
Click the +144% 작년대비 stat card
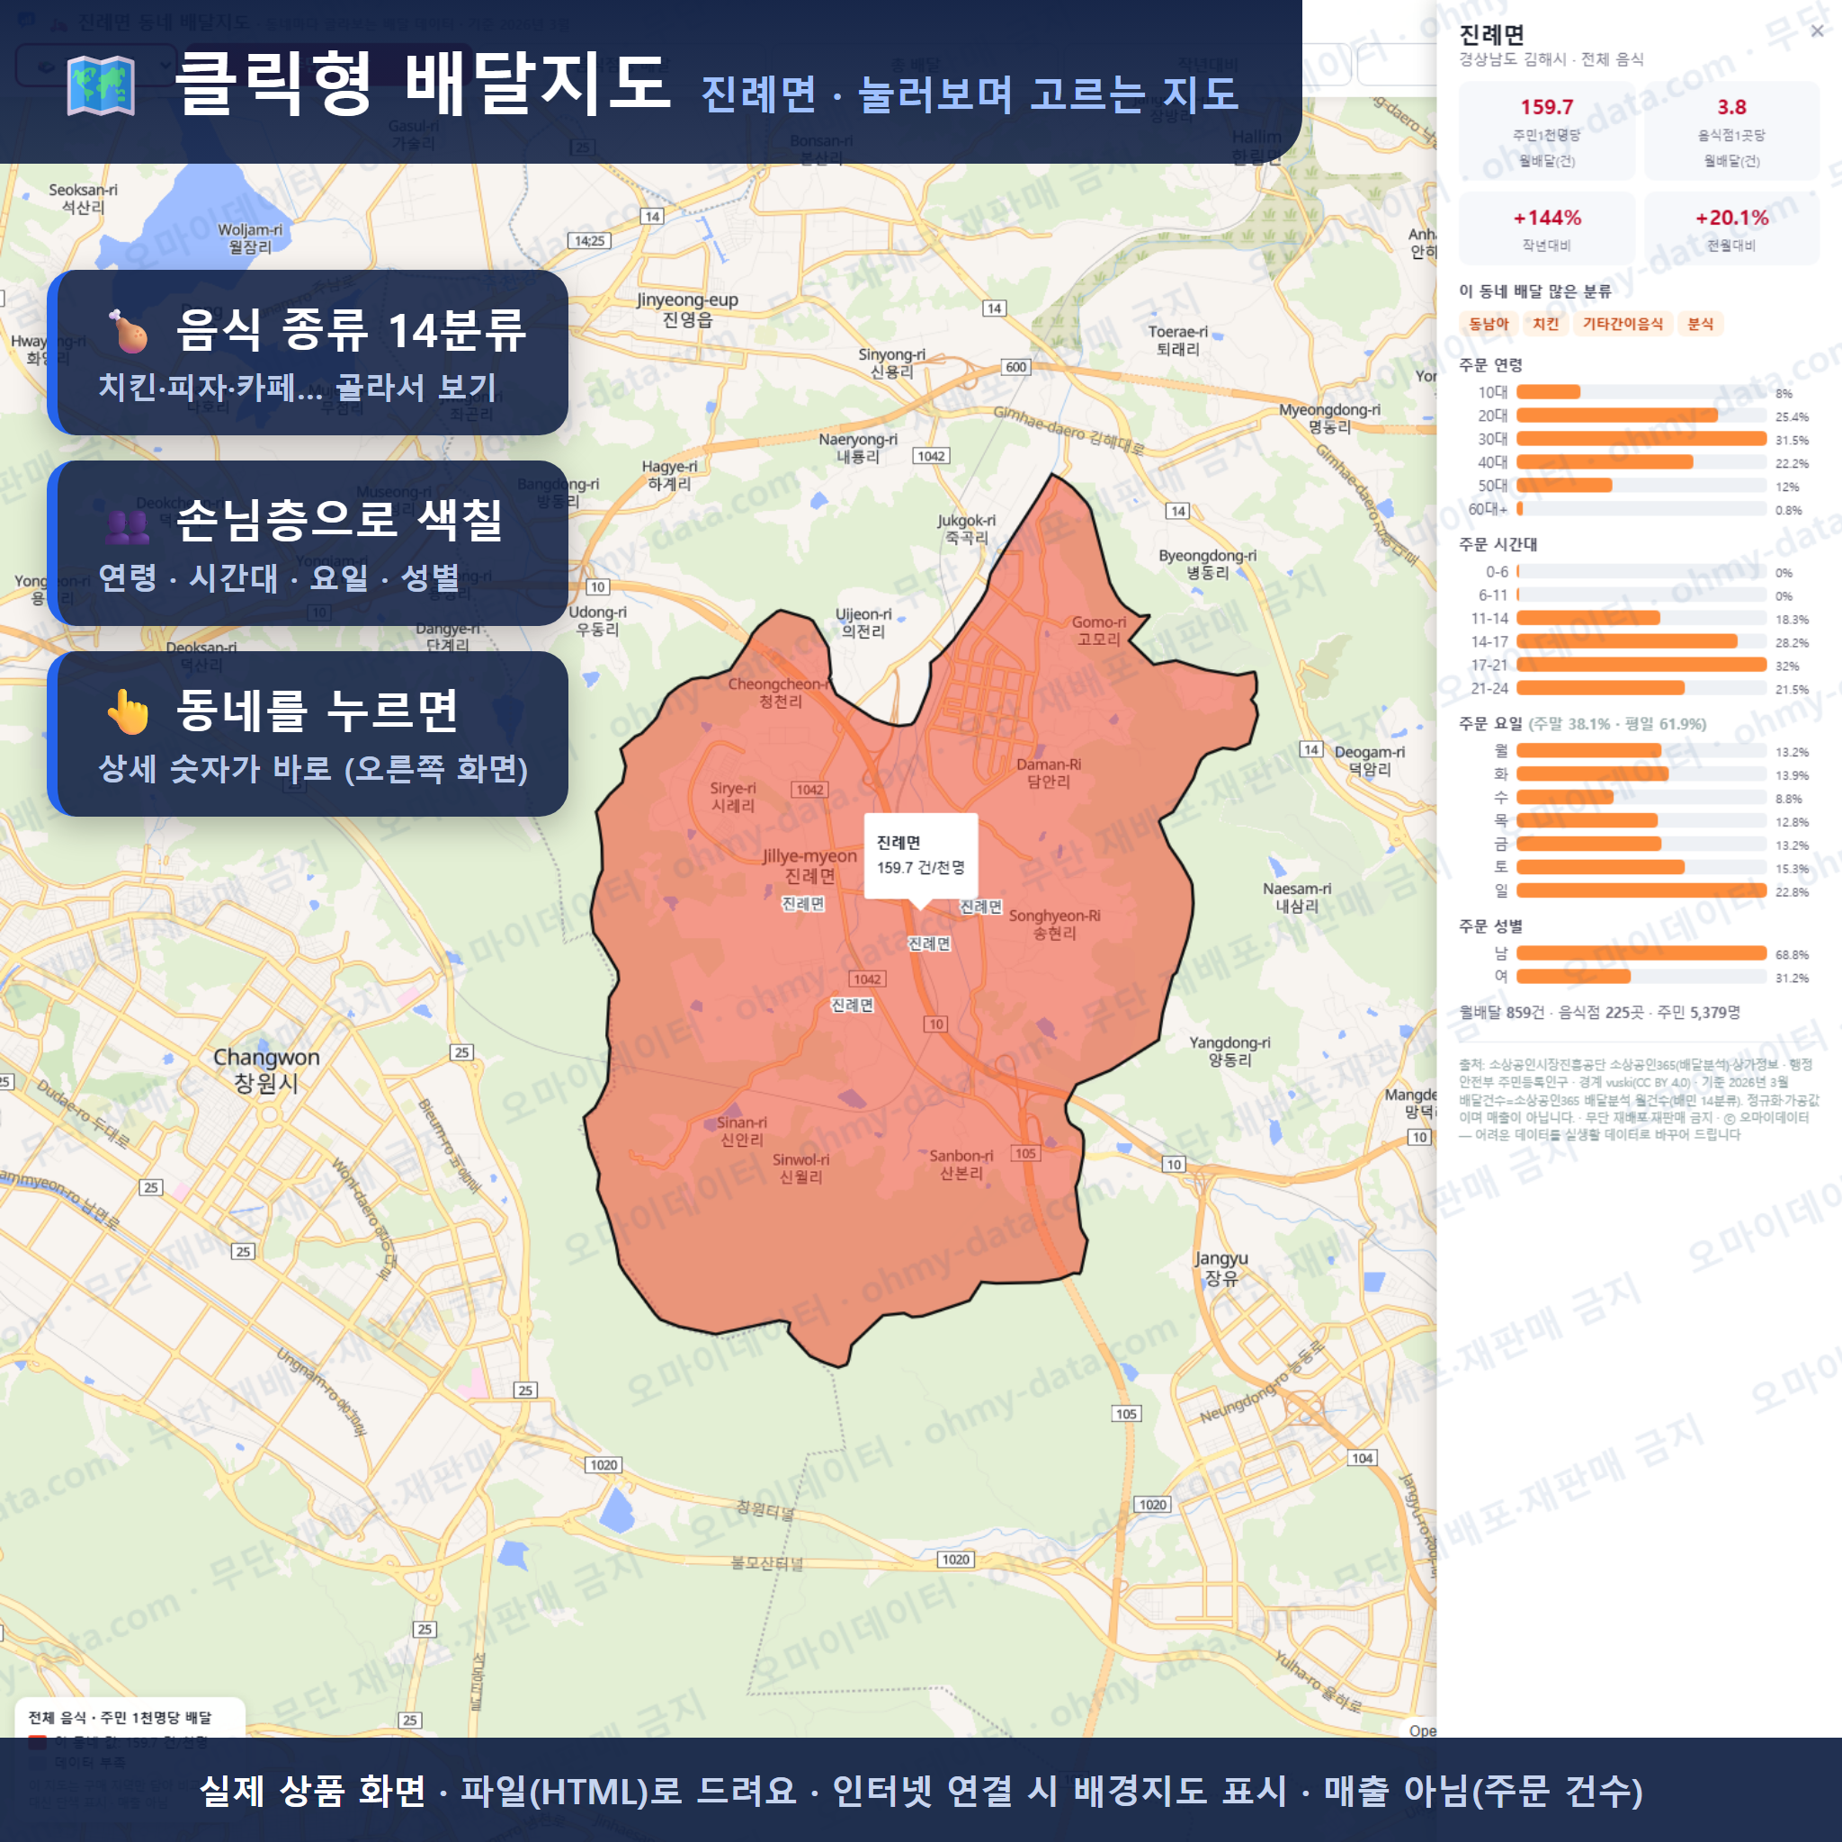(1546, 228)
